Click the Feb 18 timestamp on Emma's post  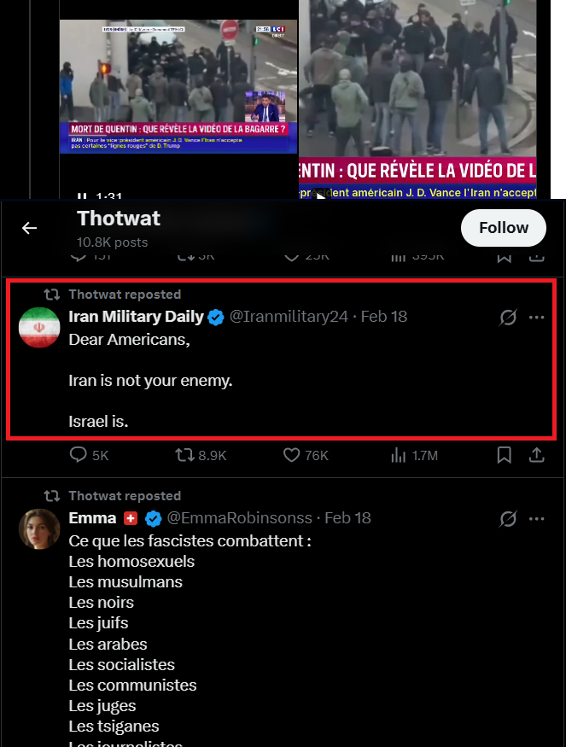click(x=347, y=518)
